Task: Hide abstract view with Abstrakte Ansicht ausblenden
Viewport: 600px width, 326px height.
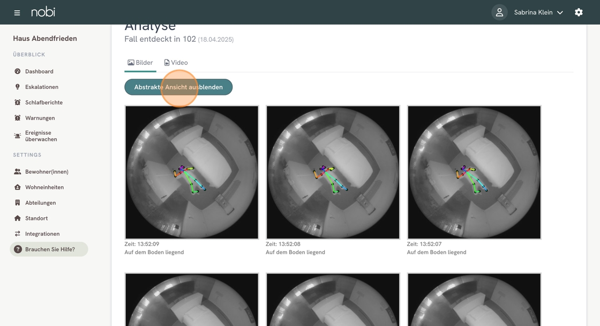Action: 178,87
